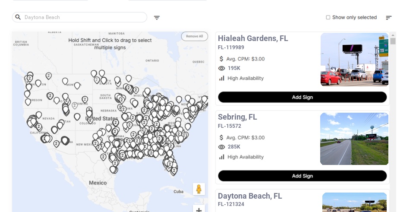397x212 pixels.
Task: Click the Sebring CPM dollar icon
Action: [222, 137]
